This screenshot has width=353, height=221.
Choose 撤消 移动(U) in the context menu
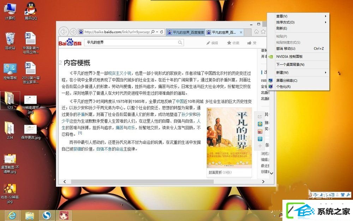[298, 48]
